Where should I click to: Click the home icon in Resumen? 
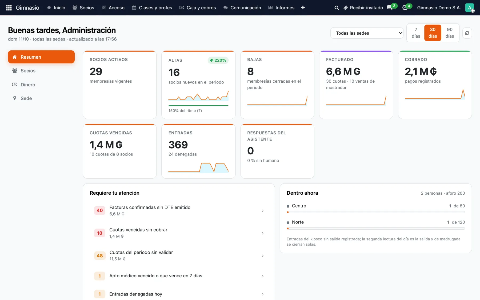tap(15, 57)
